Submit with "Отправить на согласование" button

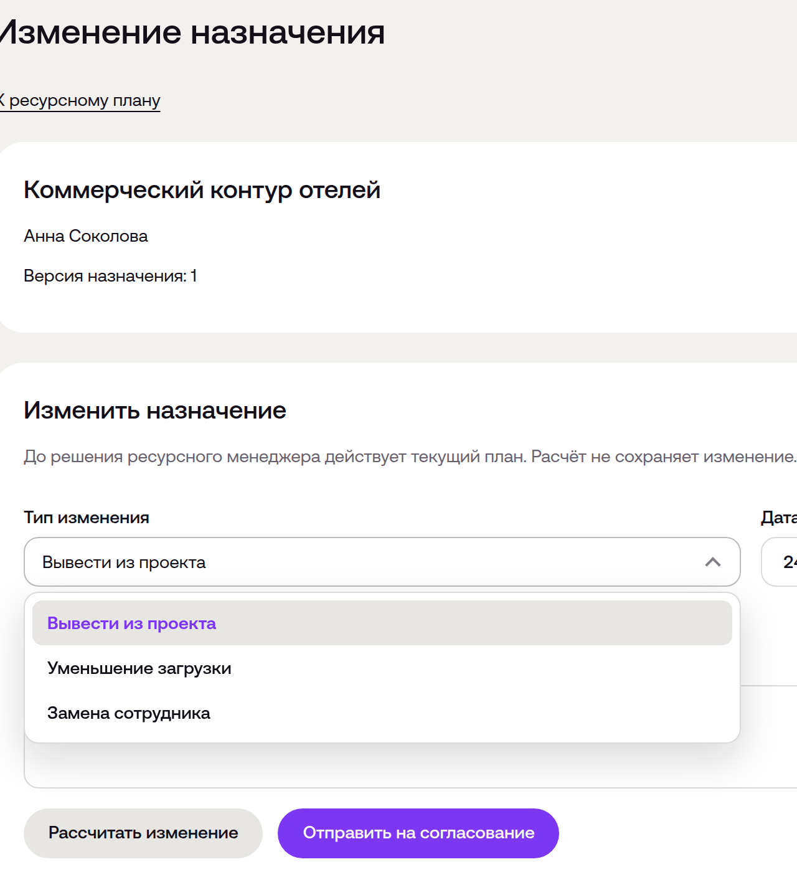(x=418, y=833)
